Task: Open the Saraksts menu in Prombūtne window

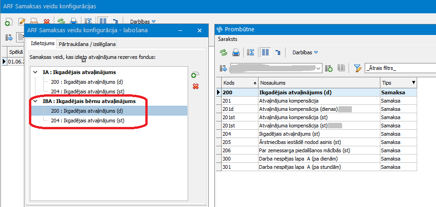Action: [228, 39]
